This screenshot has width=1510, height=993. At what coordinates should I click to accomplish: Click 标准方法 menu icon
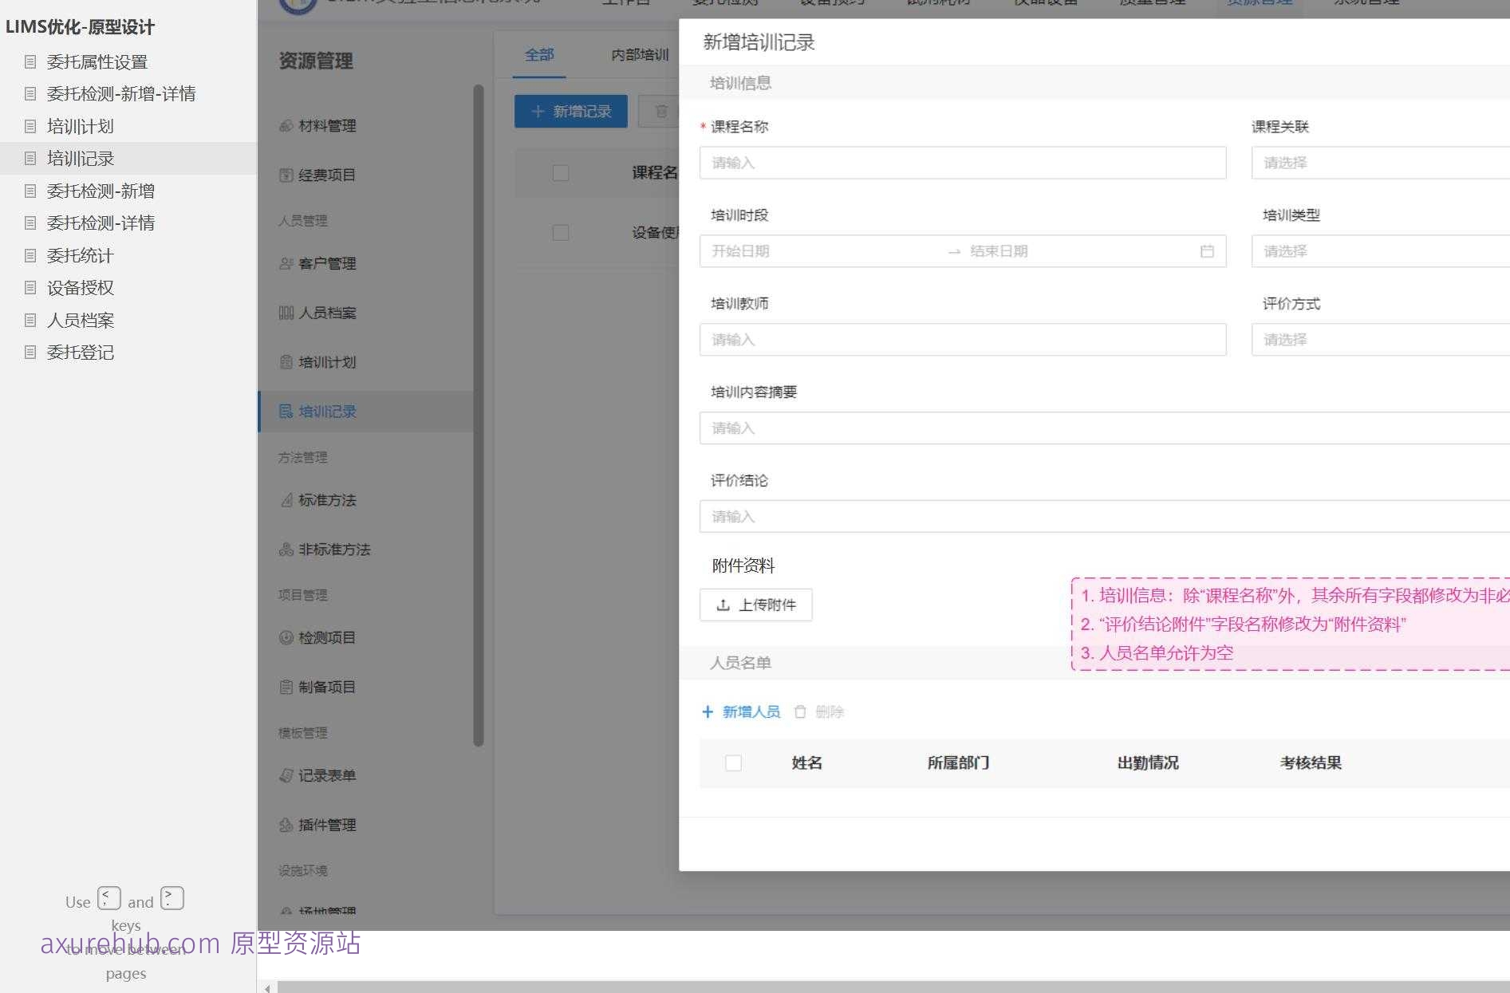[x=286, y=500]
